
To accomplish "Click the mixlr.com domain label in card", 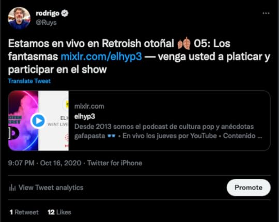I will click(89, 106).
